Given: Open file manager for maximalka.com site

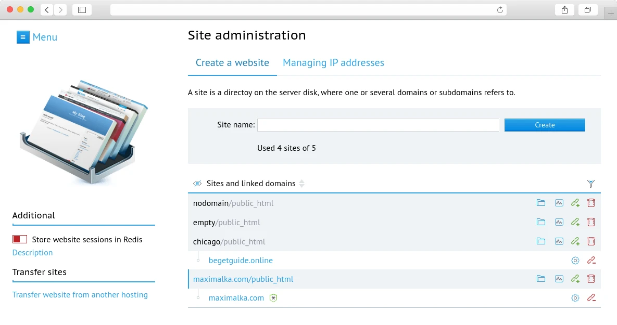Looking at the screenshot, I should click(540, 279).
